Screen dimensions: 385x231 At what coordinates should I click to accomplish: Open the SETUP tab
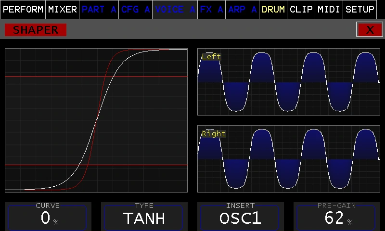[x=359, y=10]
